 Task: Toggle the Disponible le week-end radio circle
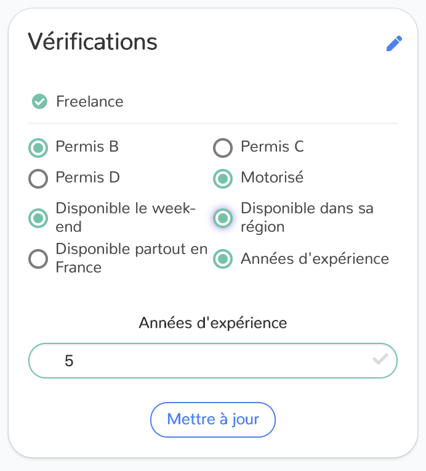[38, 218]
